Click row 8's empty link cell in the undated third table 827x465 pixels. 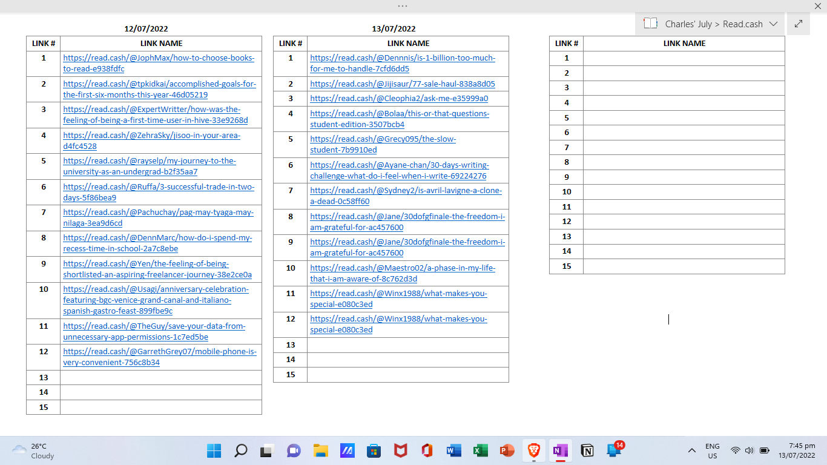click(684, 162)
